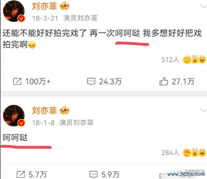The width and height of the screenshot is (207, 179).
Task: Tap repost icon showing 5.7万
Action: point(21,174)
